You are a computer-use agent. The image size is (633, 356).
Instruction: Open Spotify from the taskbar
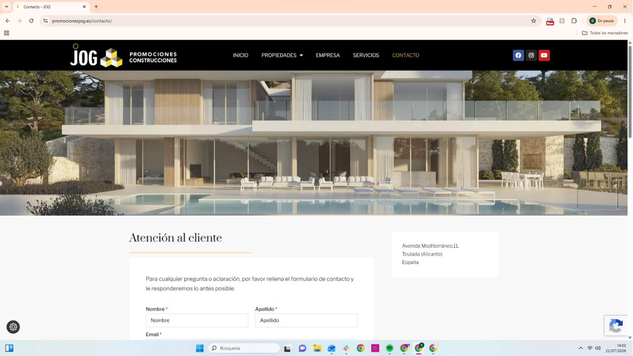(390, 348)
